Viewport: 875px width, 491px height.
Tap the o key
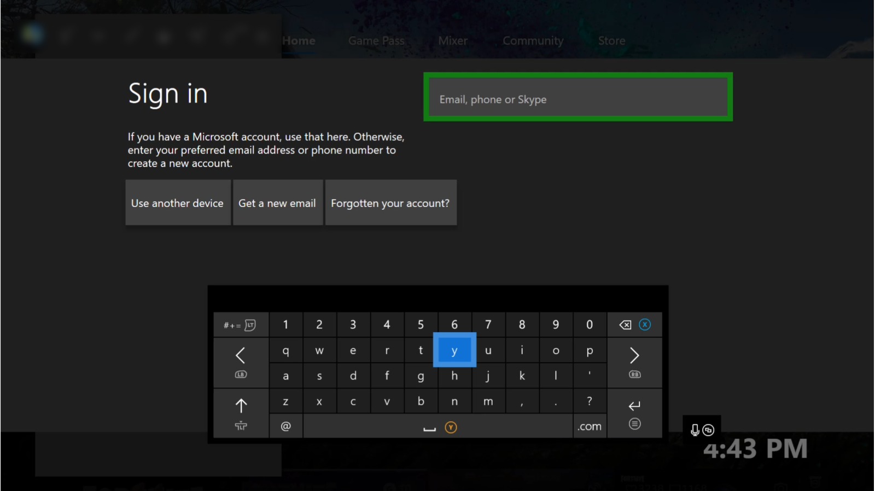click(x=556, y=350)
